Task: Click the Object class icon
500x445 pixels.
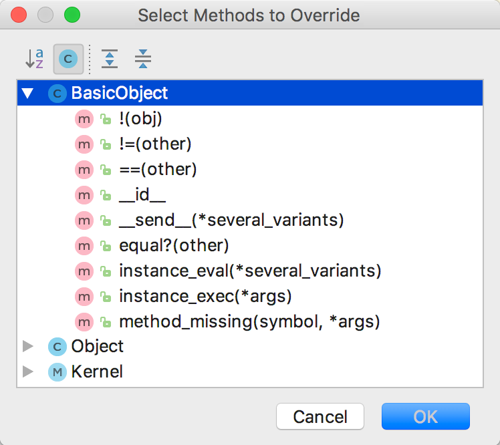Action: (x=57, y=346)
